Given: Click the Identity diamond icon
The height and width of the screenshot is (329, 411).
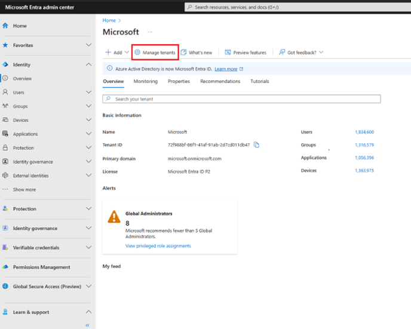Looking at the screenshot, I should [x=5, y=64].
